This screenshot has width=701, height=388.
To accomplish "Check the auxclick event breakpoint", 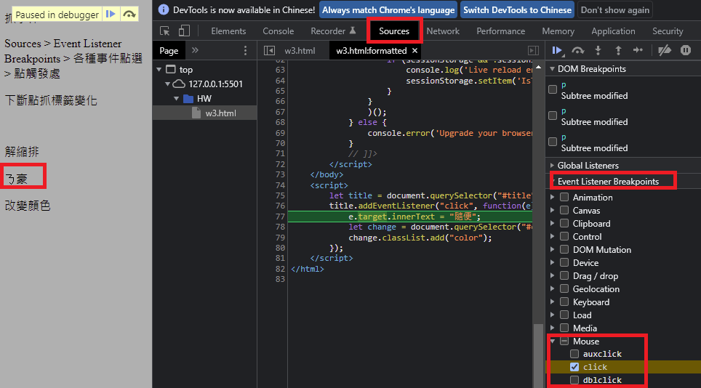I will (x=574, y=354).
